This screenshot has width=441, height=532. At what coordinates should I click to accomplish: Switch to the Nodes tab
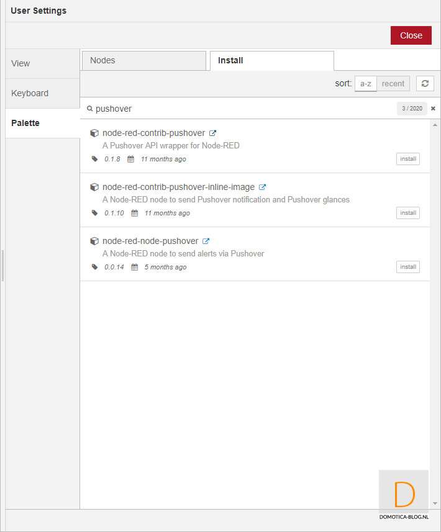tap(143, 61)
